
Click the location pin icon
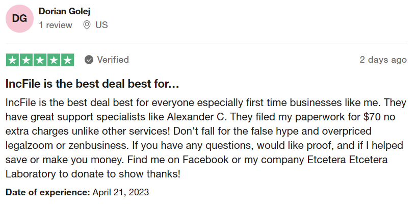pyautogui.click(x=87, y=25)
